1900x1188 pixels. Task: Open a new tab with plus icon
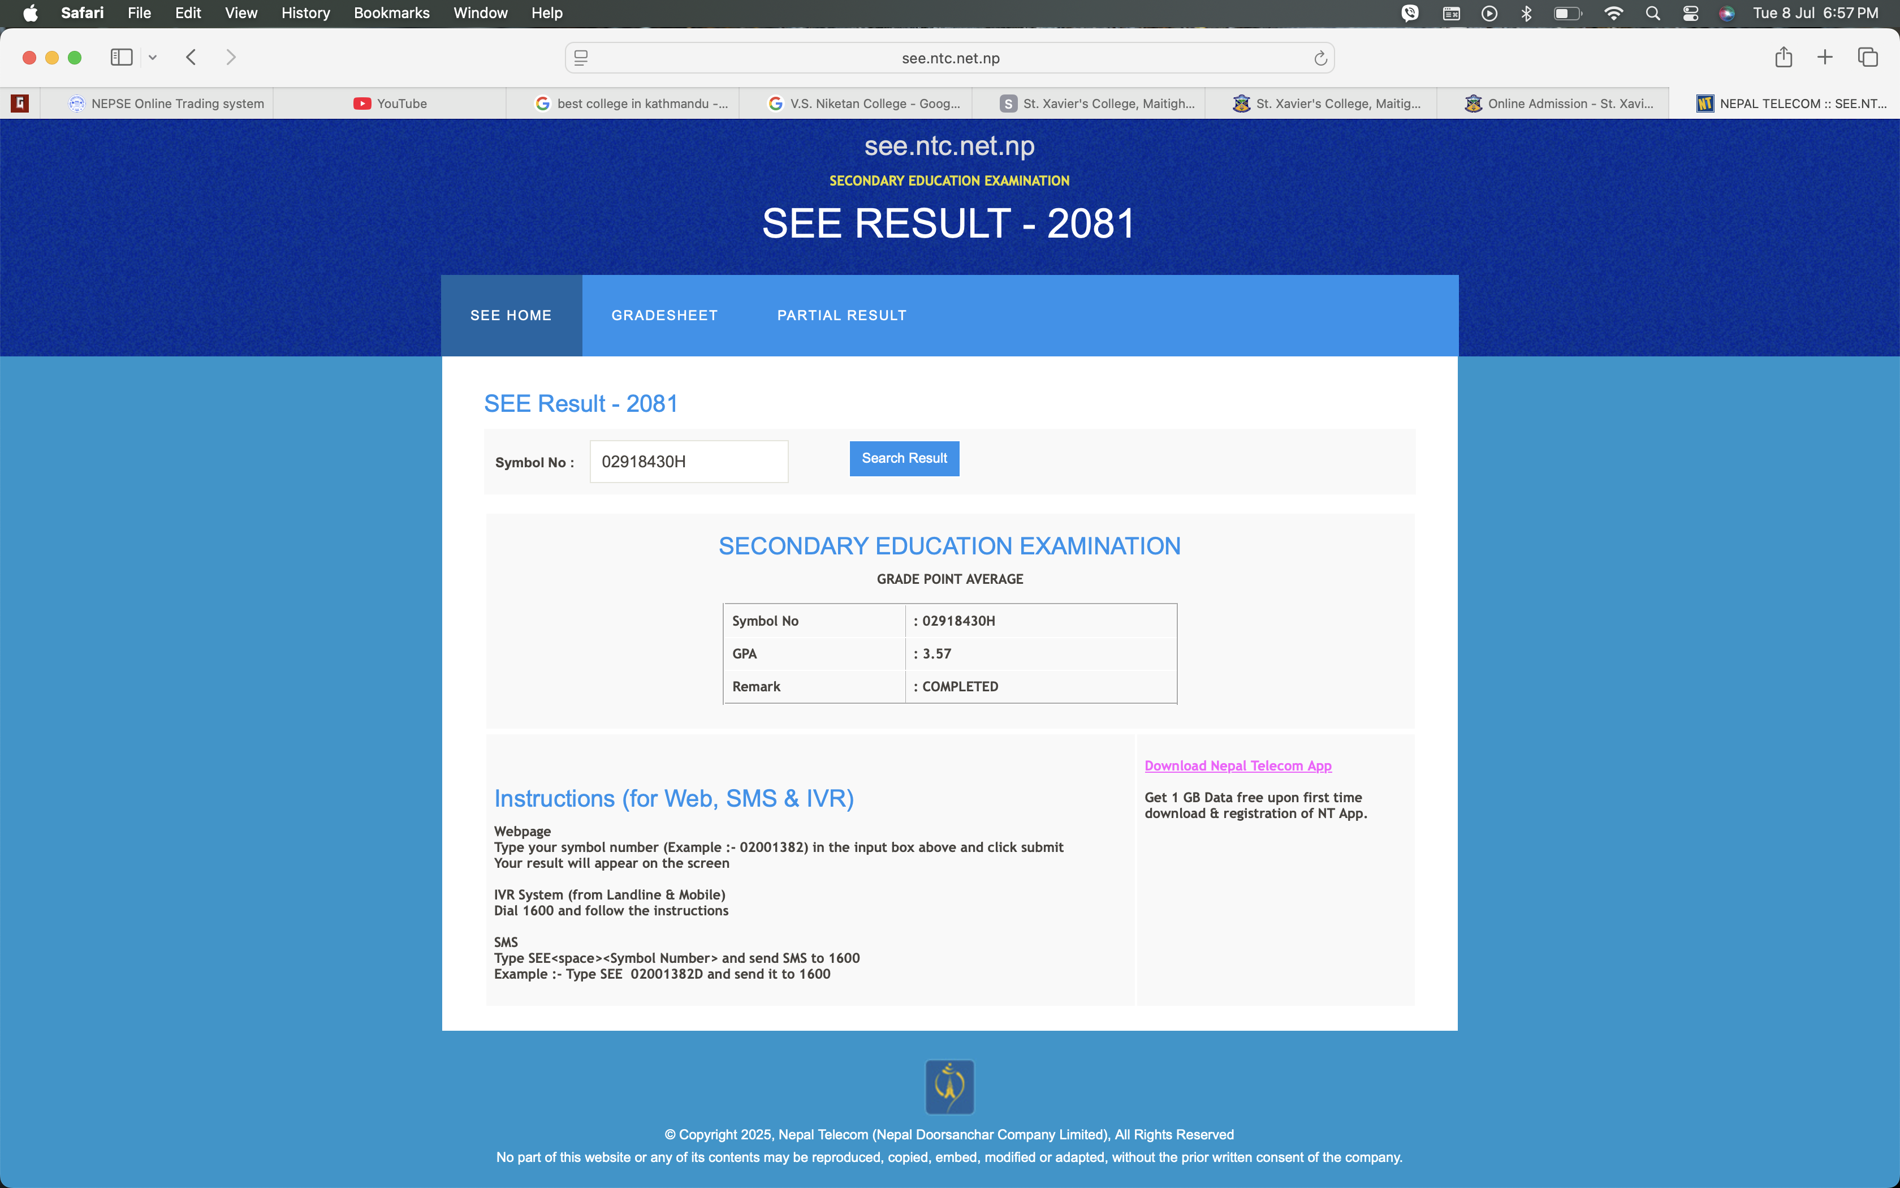(1825, 57)
